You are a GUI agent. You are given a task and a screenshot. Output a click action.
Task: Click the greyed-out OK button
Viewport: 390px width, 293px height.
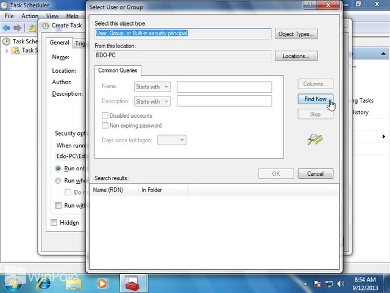[x=276, y=173]
